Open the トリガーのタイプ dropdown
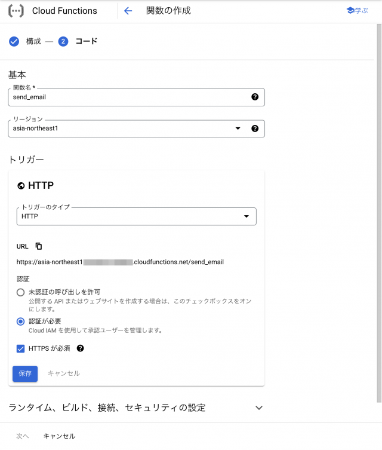 tap(137, 216)
